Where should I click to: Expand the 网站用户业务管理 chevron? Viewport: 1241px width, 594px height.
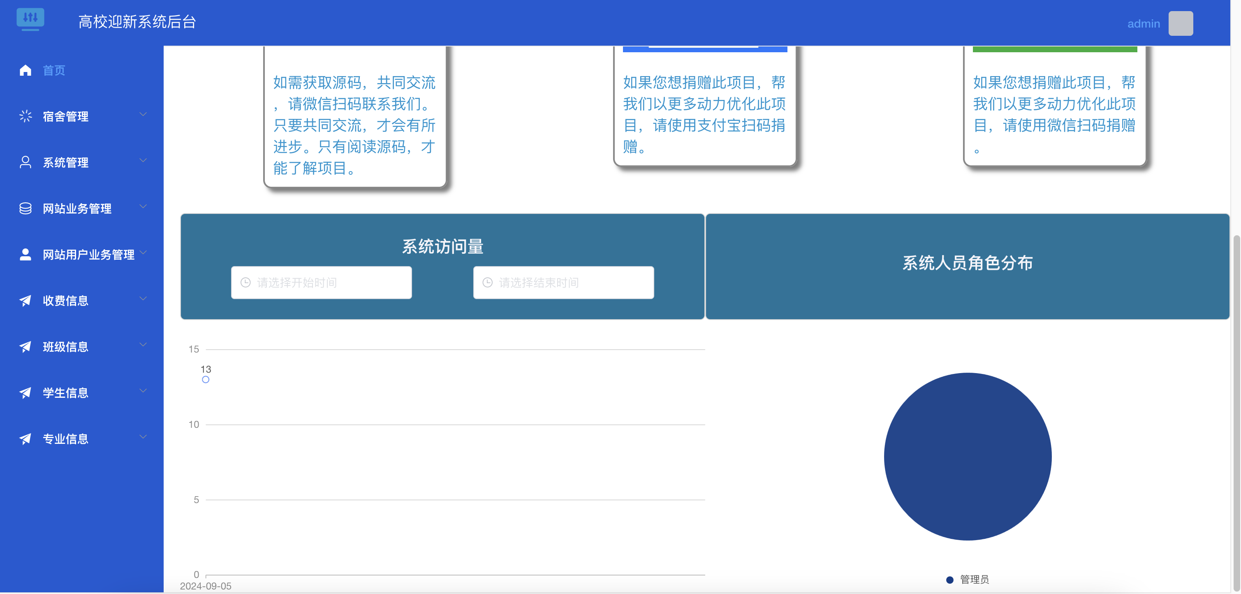pyautogui.click(x=143, y=253)
